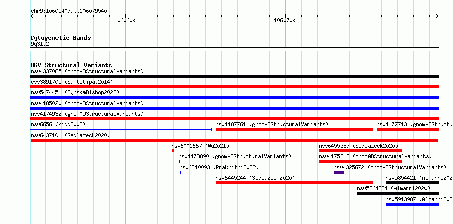This screenshot has height=224, width=453.
Task: Click the blue bar of nsv4185020
Action: (x=234, y=108)
